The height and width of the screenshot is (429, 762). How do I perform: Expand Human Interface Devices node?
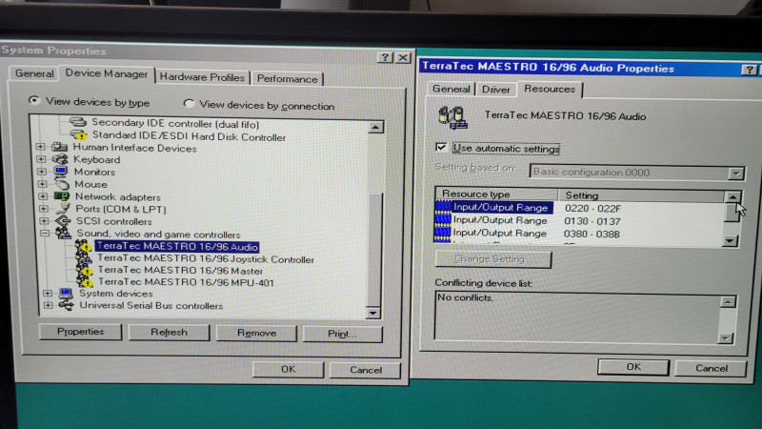coord(41,147)
